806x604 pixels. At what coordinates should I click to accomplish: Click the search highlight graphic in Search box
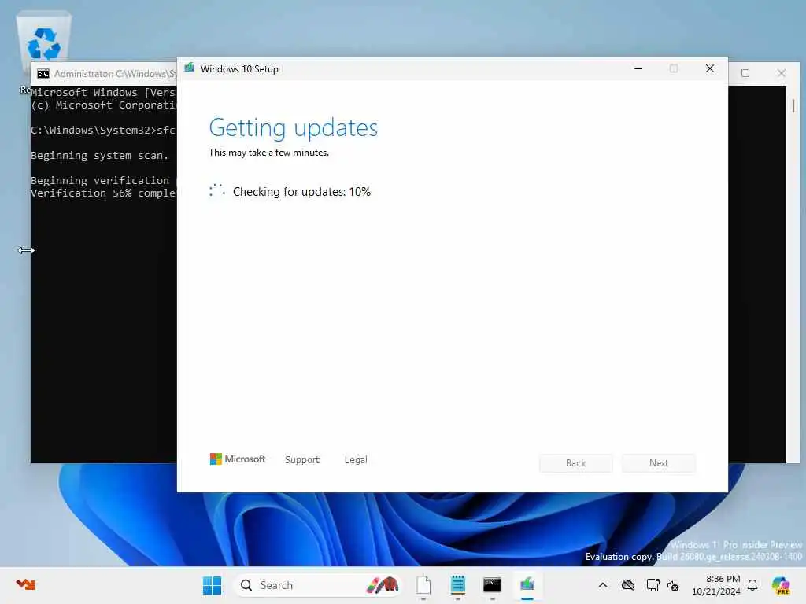[x=383, y=585]
